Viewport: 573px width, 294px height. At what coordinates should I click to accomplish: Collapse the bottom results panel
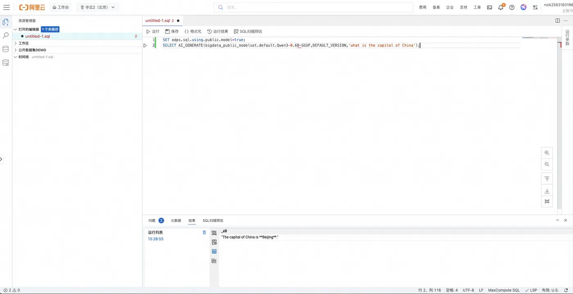point(557,220)
